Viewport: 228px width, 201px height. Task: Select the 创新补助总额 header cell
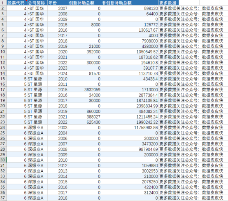pos(84,3)
